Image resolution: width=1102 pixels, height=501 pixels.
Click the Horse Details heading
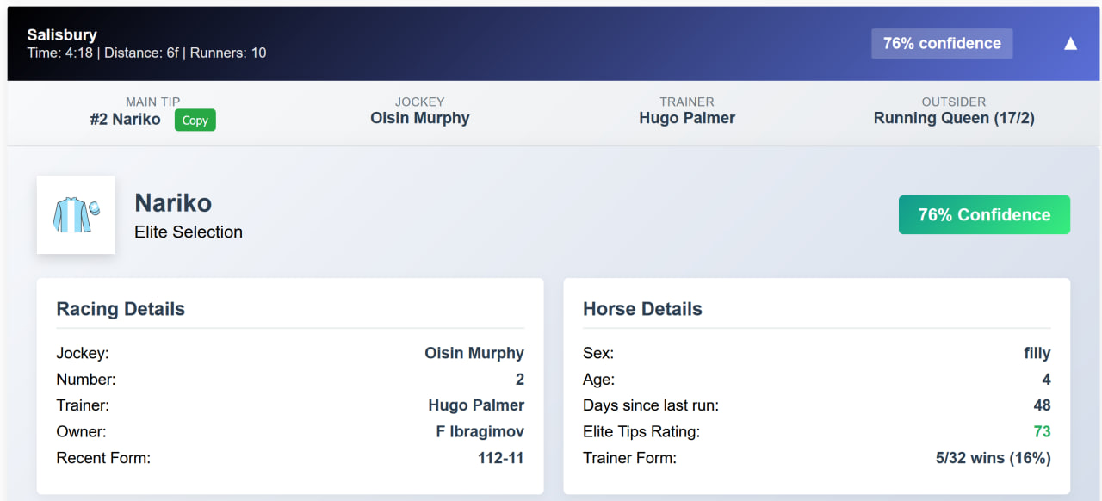pyautogui.click(x=642, y=309)
